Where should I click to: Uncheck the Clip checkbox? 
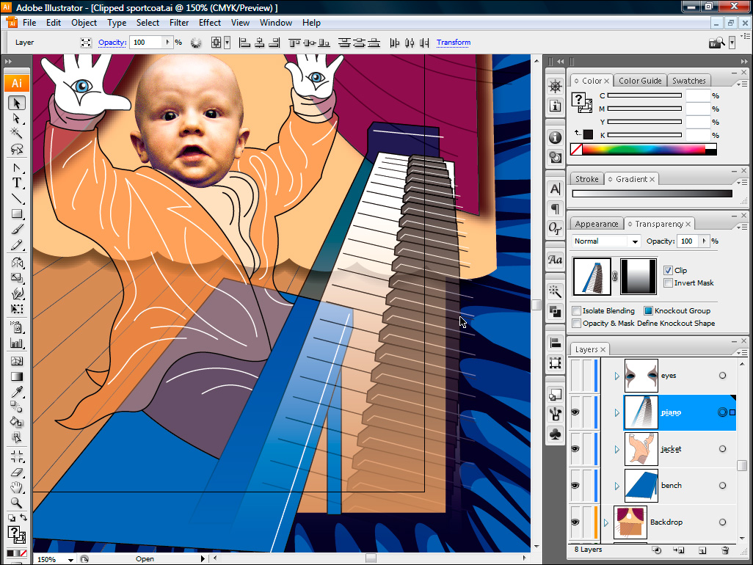[x=668, y=270]
